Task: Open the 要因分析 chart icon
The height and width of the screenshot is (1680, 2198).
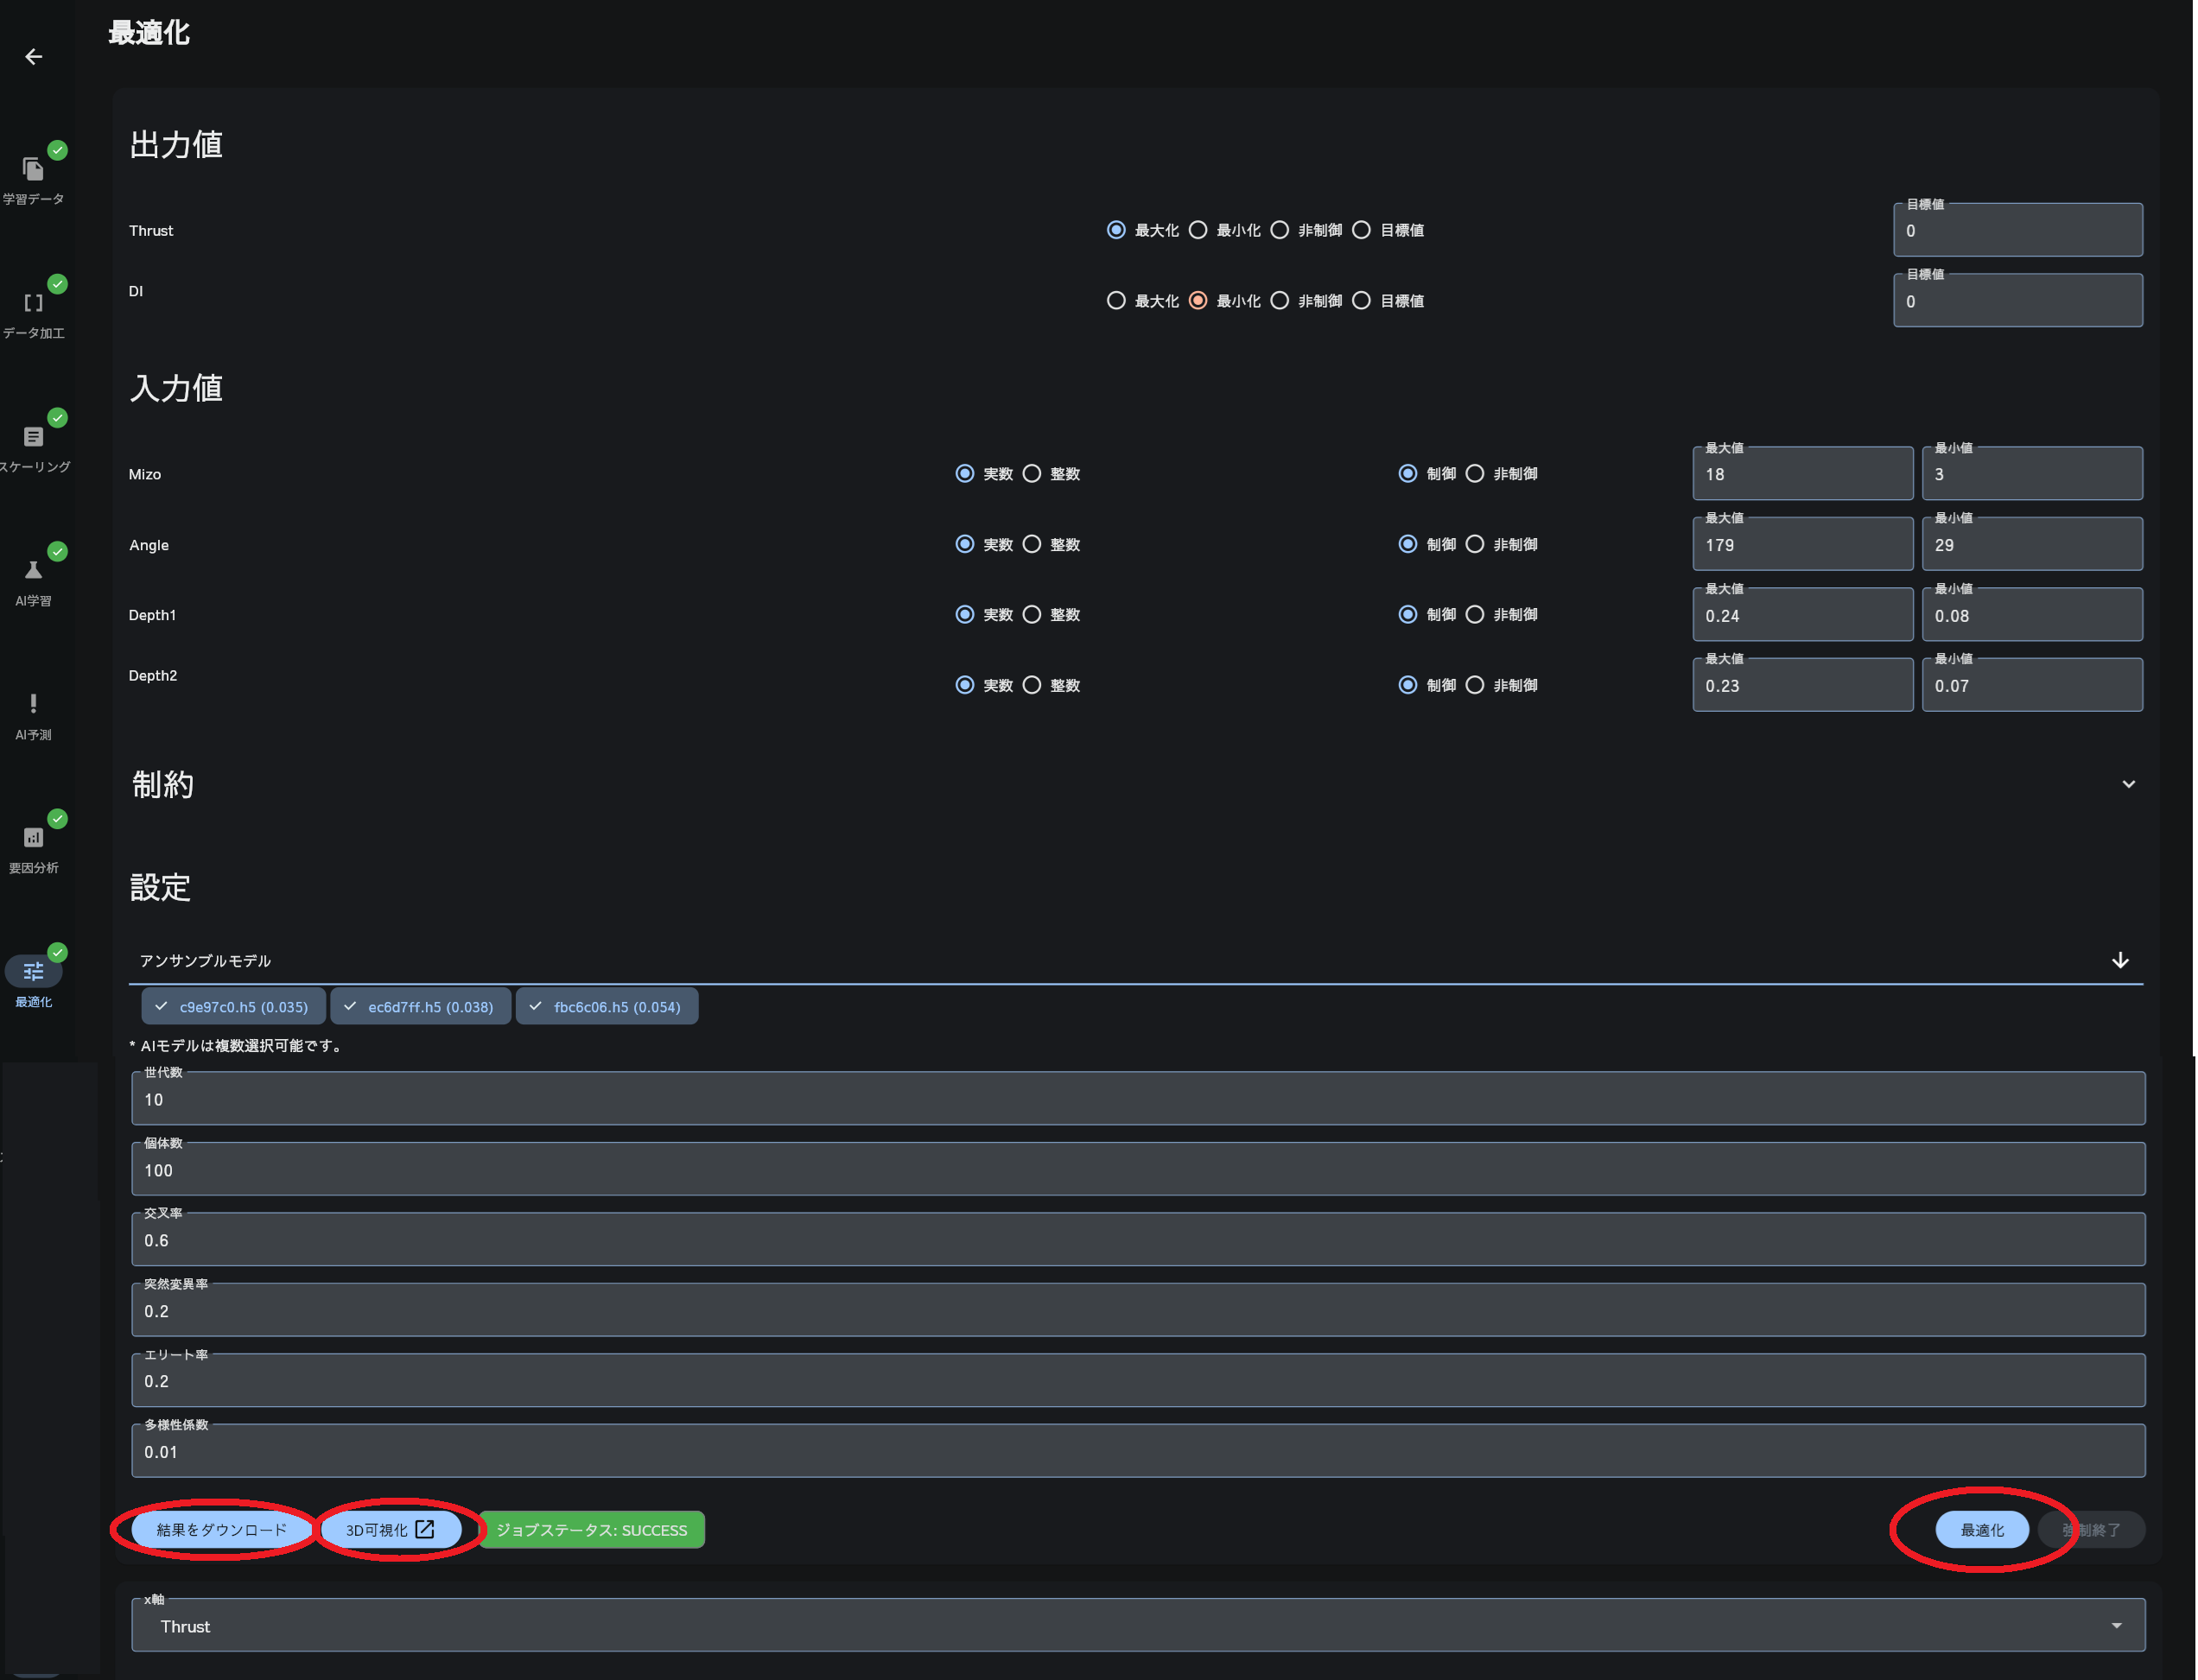Action: tap(33, 838)
